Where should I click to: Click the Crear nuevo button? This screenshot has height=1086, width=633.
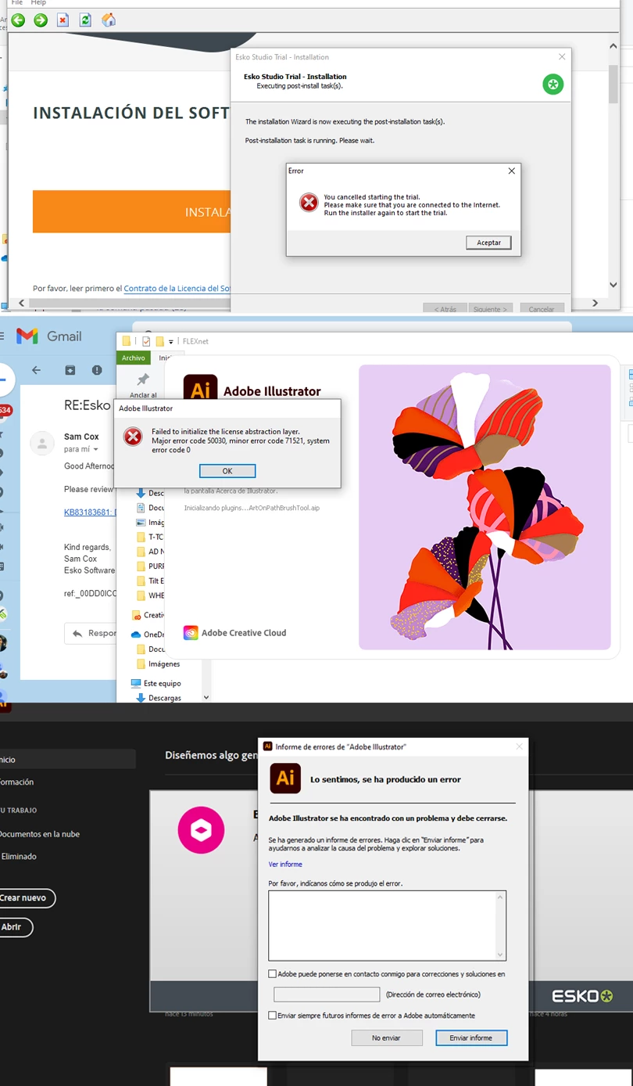tap(27, 898)
